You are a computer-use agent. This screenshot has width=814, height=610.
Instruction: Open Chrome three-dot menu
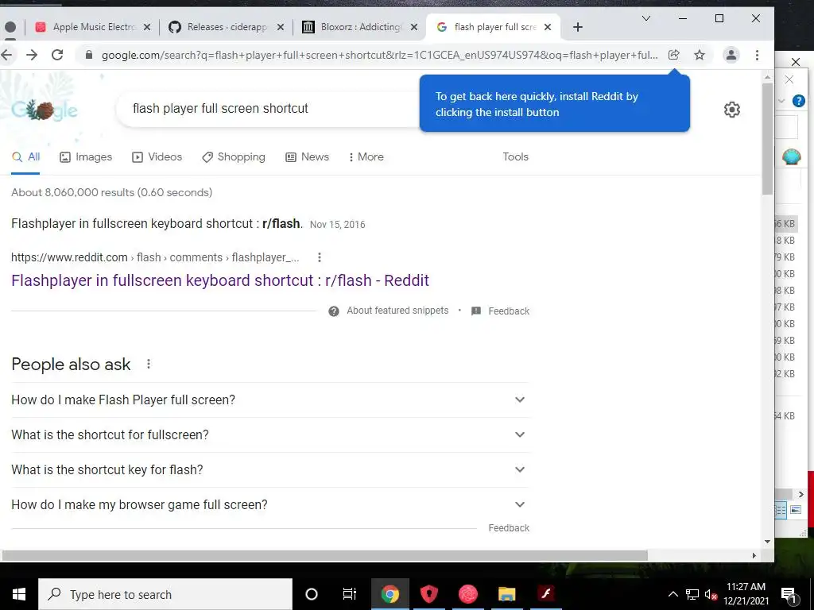click(757, 55)
